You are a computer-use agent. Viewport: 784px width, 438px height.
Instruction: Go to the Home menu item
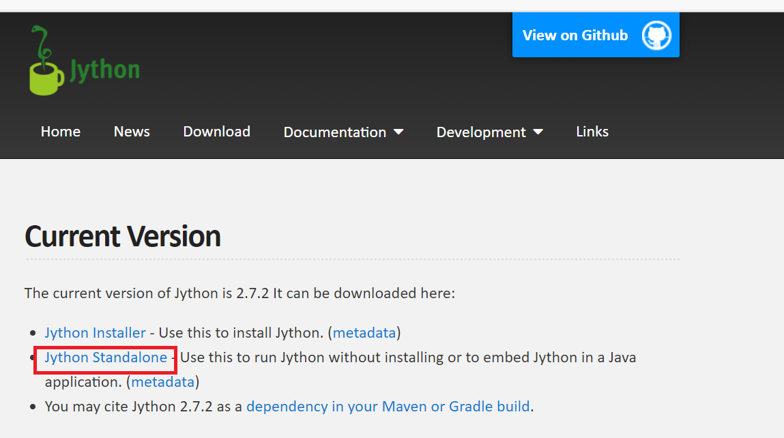[61, 132]
